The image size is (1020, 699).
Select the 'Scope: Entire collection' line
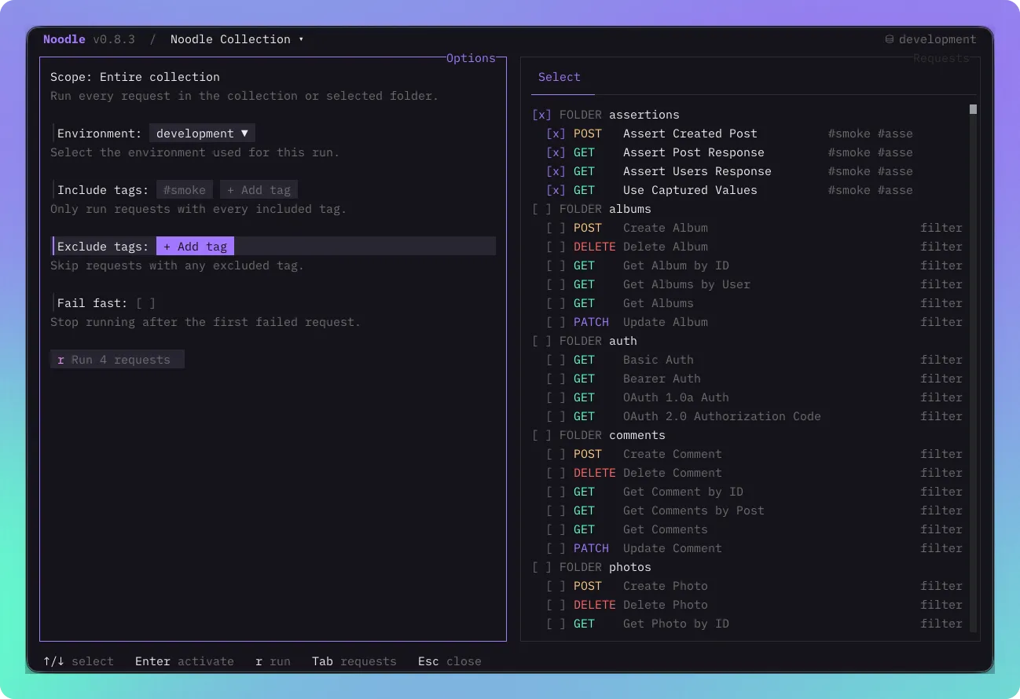coord(135,77)
